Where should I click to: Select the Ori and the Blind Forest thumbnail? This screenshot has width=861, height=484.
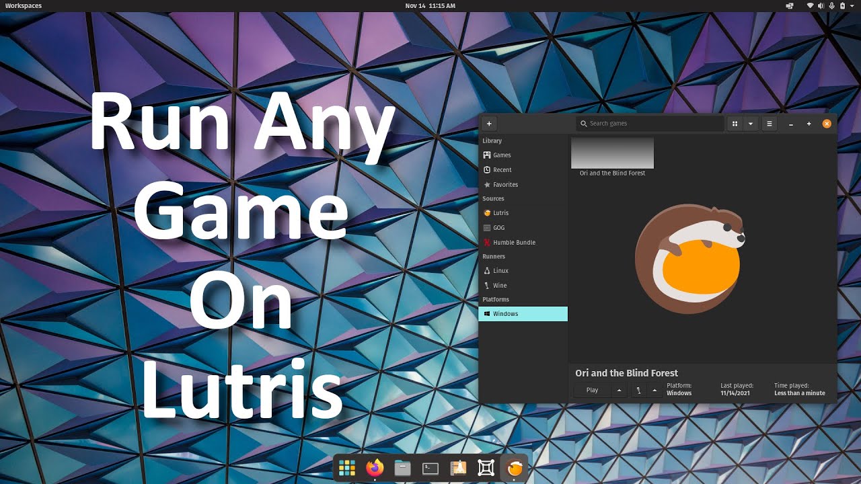612,153
